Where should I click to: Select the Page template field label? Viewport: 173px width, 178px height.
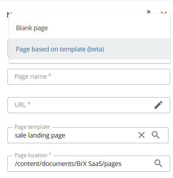(32, 127)
